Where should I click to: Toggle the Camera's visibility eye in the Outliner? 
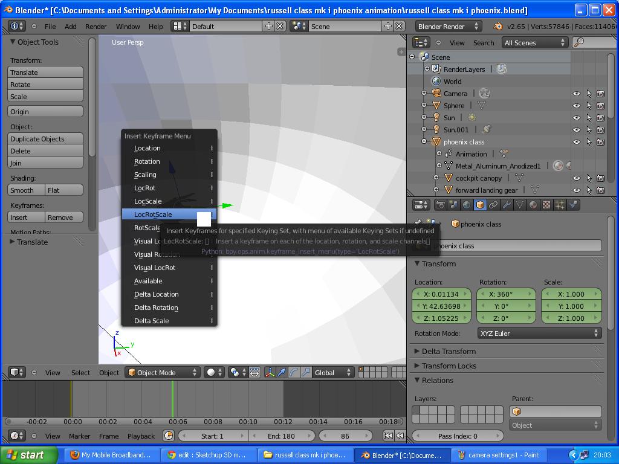tap(578, 93)
